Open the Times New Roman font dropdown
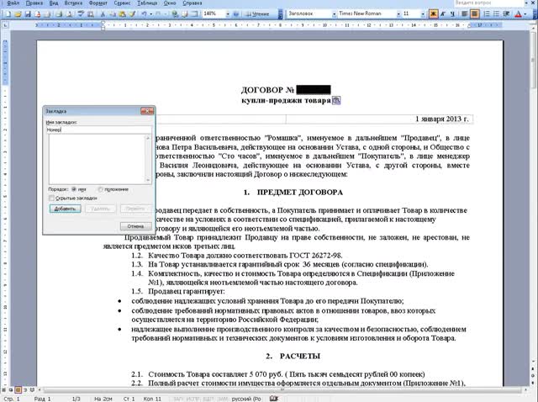 (x=398, y=14)
